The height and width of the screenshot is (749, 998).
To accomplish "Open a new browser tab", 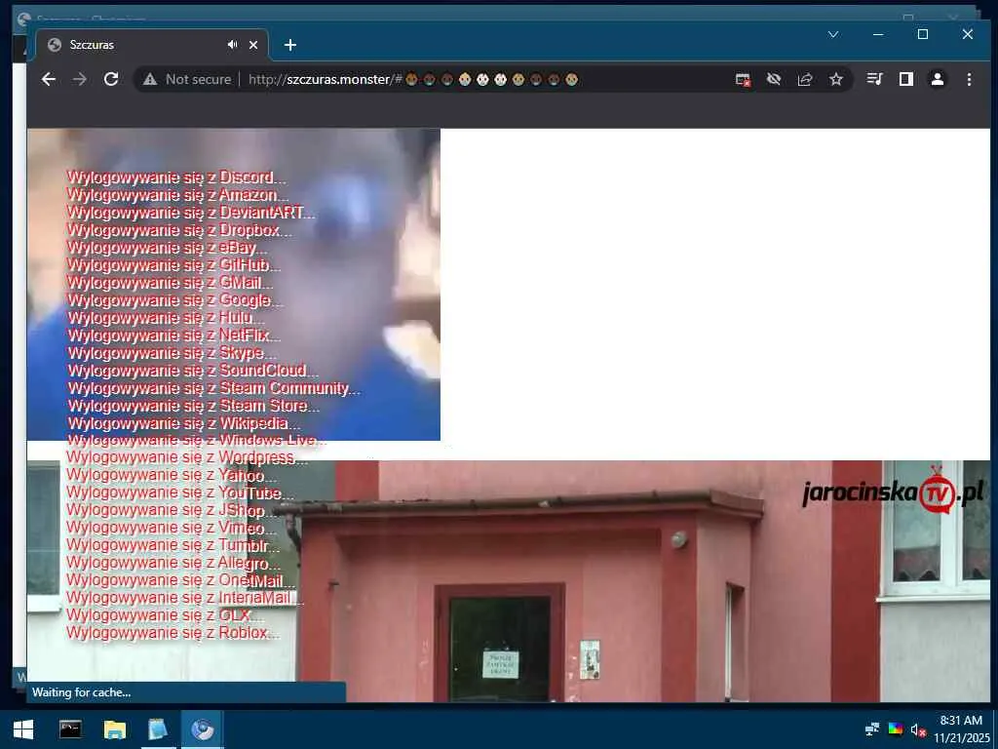I will tap(290, 45).
